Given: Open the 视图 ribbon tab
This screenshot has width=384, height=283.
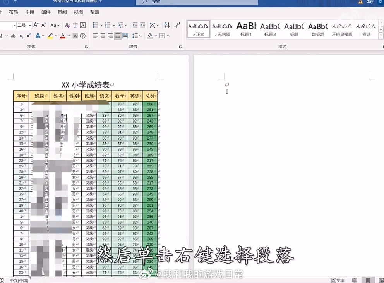Looking at the screenshot, I should 78,12.
